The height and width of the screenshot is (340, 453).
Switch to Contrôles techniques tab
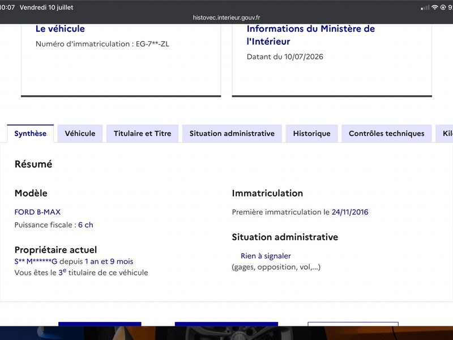click(x=387, y=134)
